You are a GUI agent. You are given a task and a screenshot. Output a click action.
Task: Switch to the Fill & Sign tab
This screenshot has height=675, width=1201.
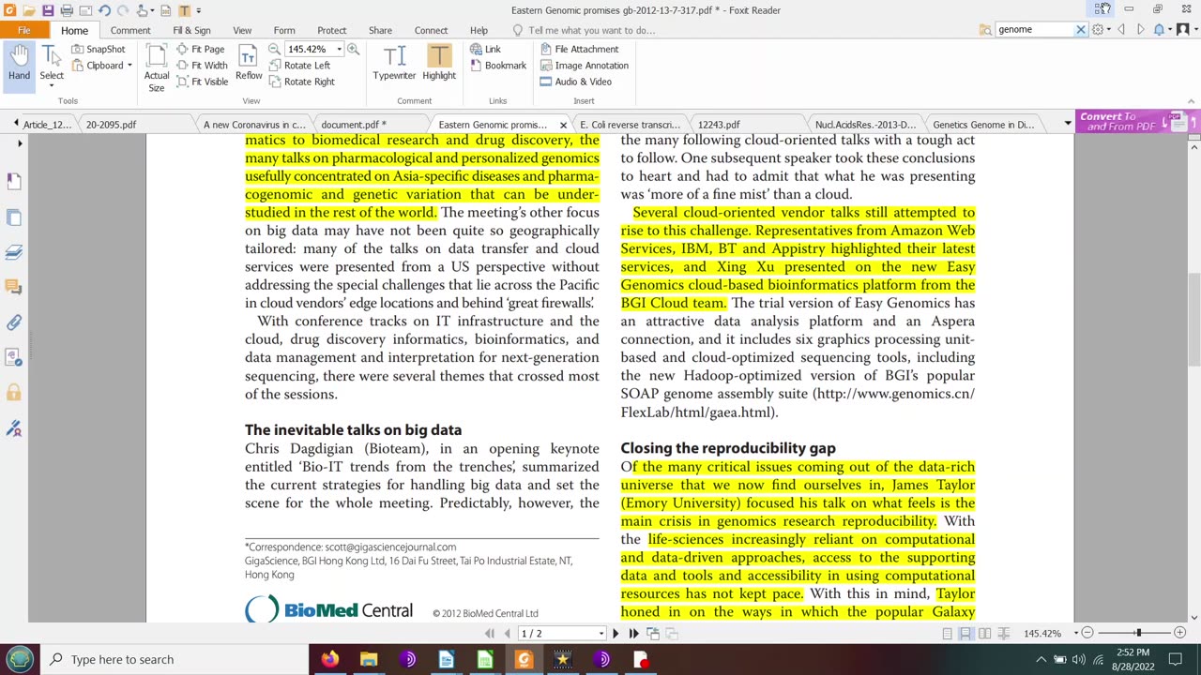pos(191,30)
